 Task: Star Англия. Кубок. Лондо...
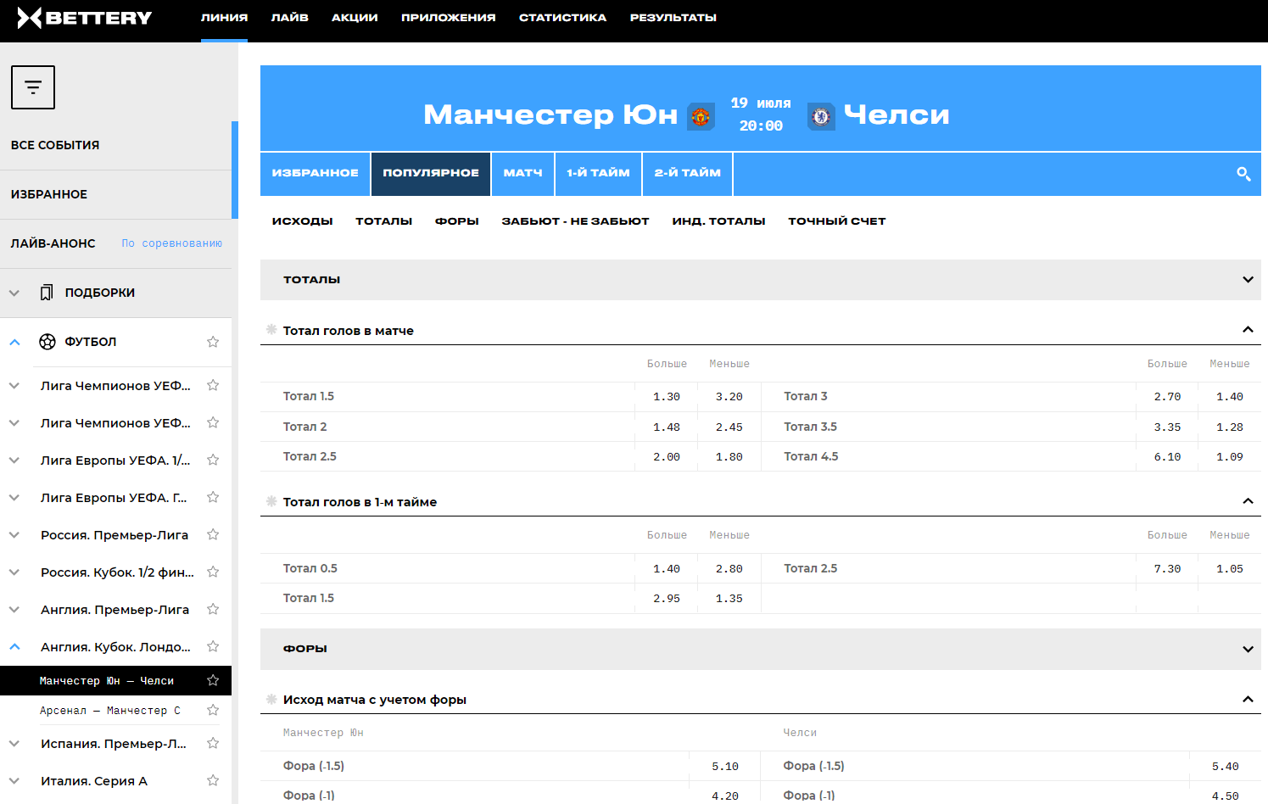pyautogui.click(x=213, y=646)
